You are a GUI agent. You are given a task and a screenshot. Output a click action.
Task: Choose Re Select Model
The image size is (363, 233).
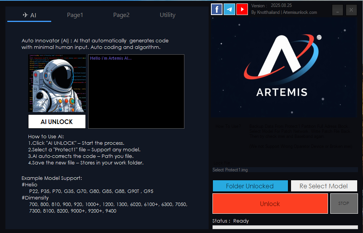click(324, 186)
